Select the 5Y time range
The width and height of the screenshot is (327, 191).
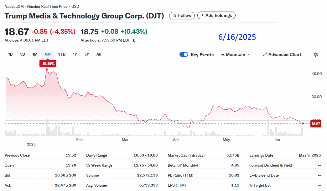click(87, 54)
